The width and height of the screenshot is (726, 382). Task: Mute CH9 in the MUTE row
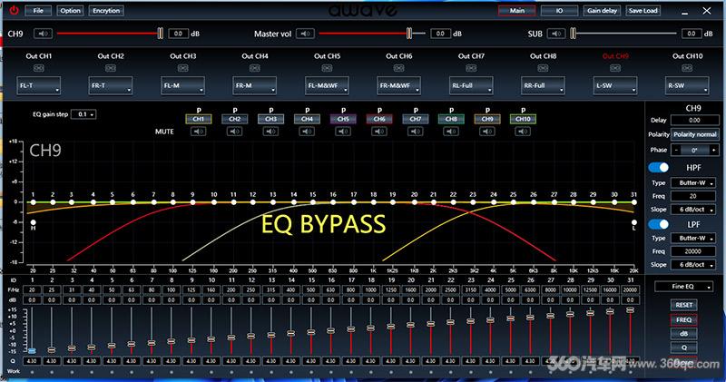487,132
